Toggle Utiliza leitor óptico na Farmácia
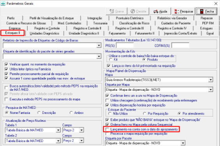The image size is (220, 146). (6, 69)
